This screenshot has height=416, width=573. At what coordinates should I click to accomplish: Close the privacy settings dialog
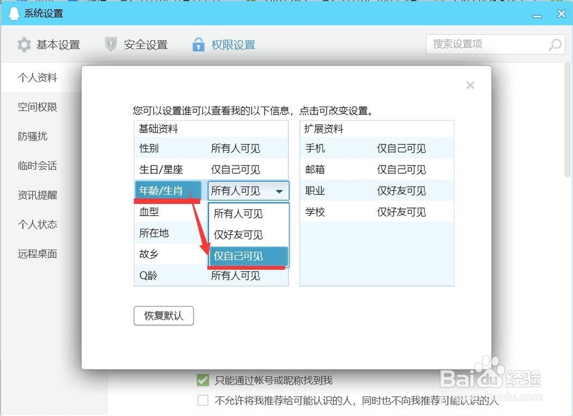(470, 85)
